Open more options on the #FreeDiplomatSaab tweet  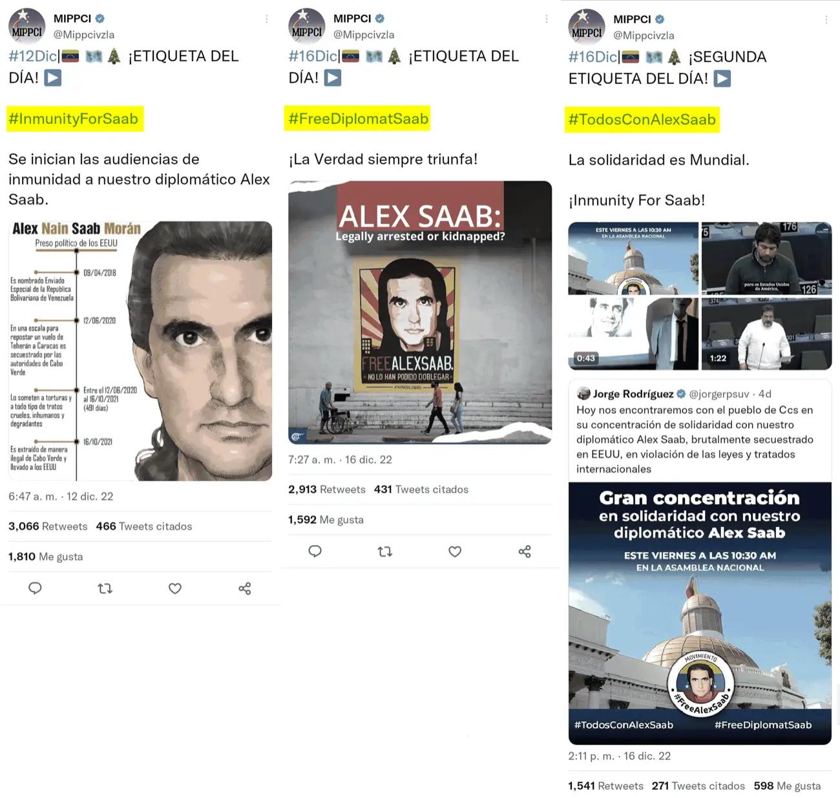(547, 19)
